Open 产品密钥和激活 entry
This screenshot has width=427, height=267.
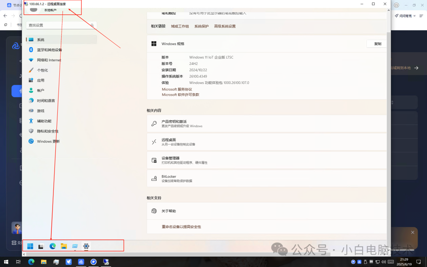pos(266,124)
